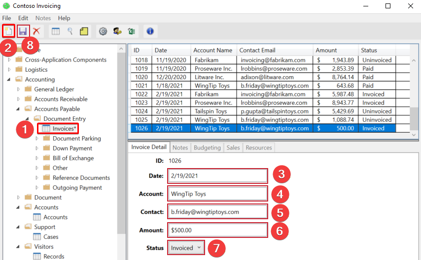Click the red X delete icon
This screenshot has width=421, height=260.
pos(36,31)
